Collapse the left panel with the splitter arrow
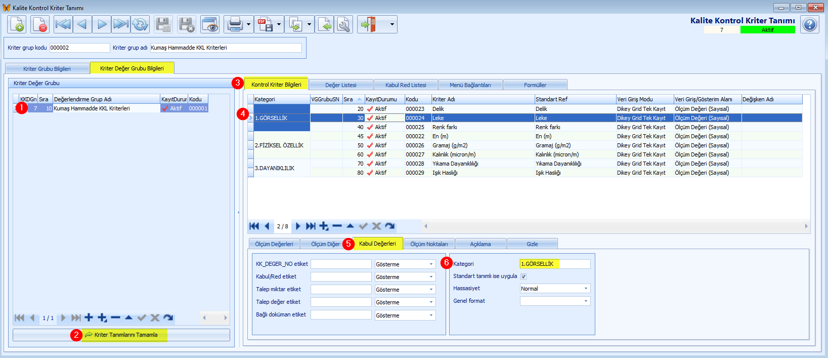The height and width of the screenshot is (358, 828). coord(239,213)
